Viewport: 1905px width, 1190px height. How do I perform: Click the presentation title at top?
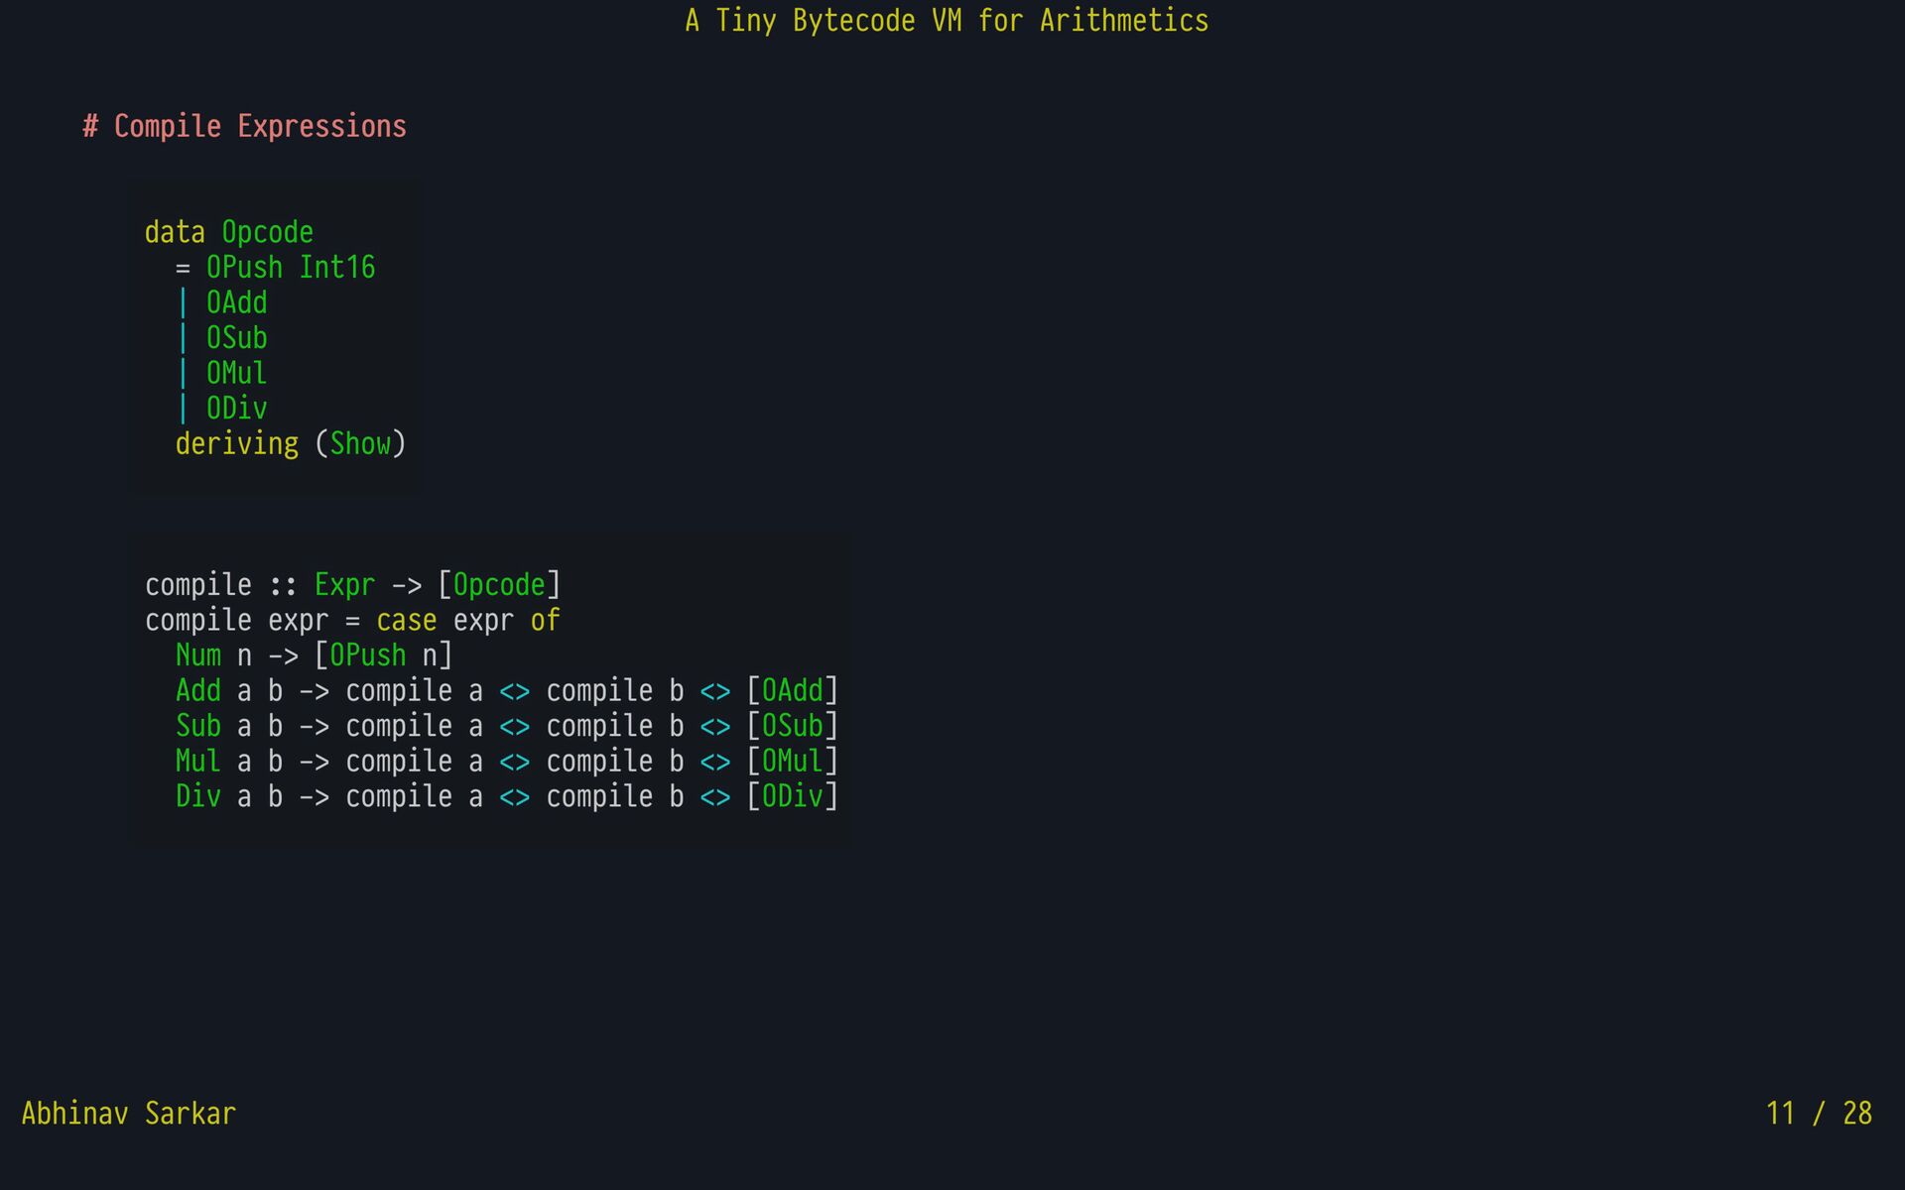[947, 21]
